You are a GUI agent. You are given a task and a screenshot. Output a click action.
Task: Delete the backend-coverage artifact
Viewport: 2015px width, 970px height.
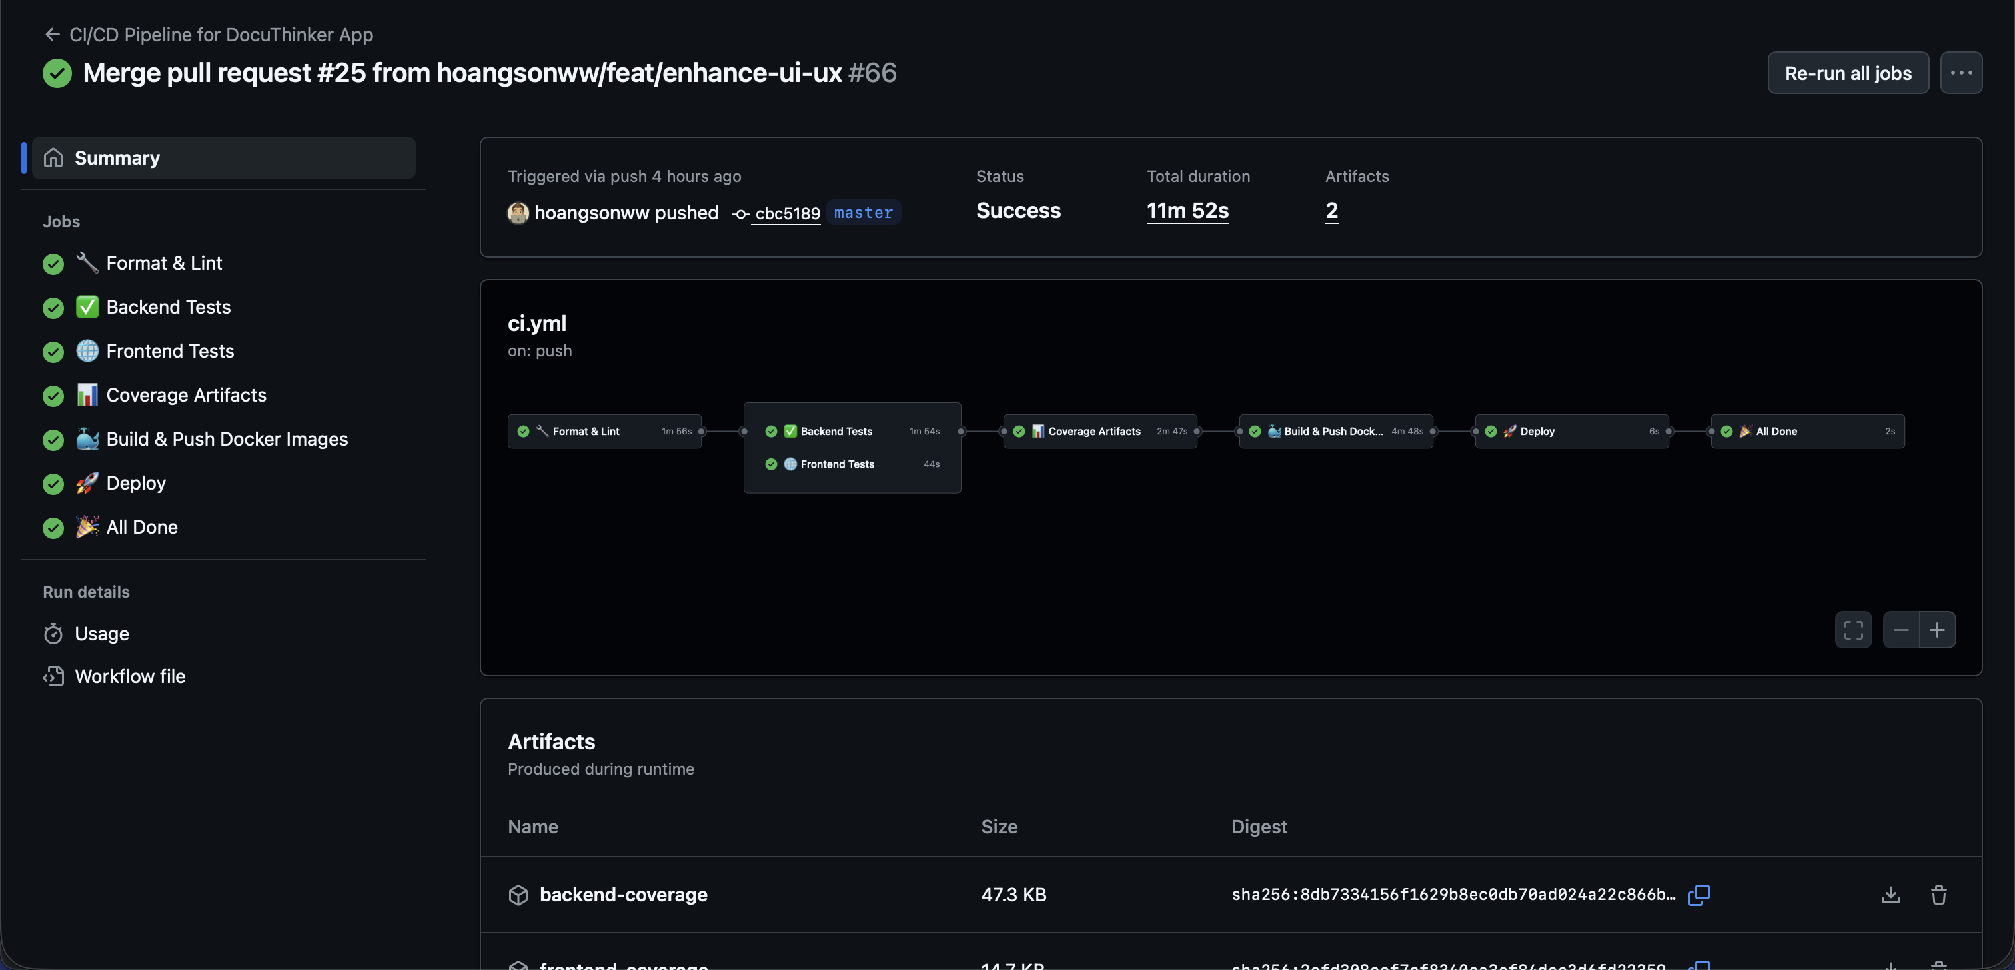tap(1939, 894)
